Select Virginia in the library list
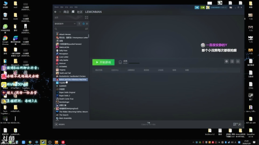Viewport: 259px width, 145px height. (62, 70)
